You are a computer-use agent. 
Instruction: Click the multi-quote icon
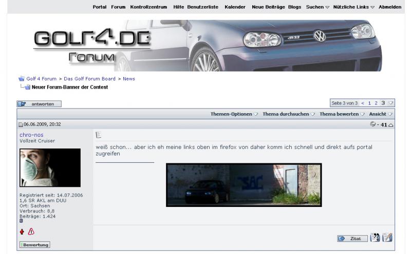coord(375,238)
